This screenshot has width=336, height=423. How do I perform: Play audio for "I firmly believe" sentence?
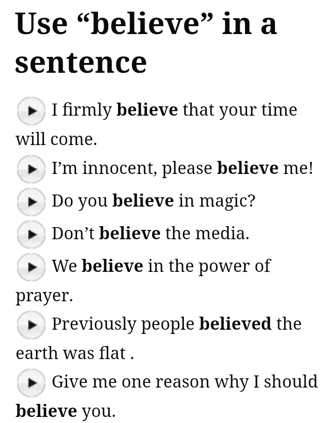point(31,111)
